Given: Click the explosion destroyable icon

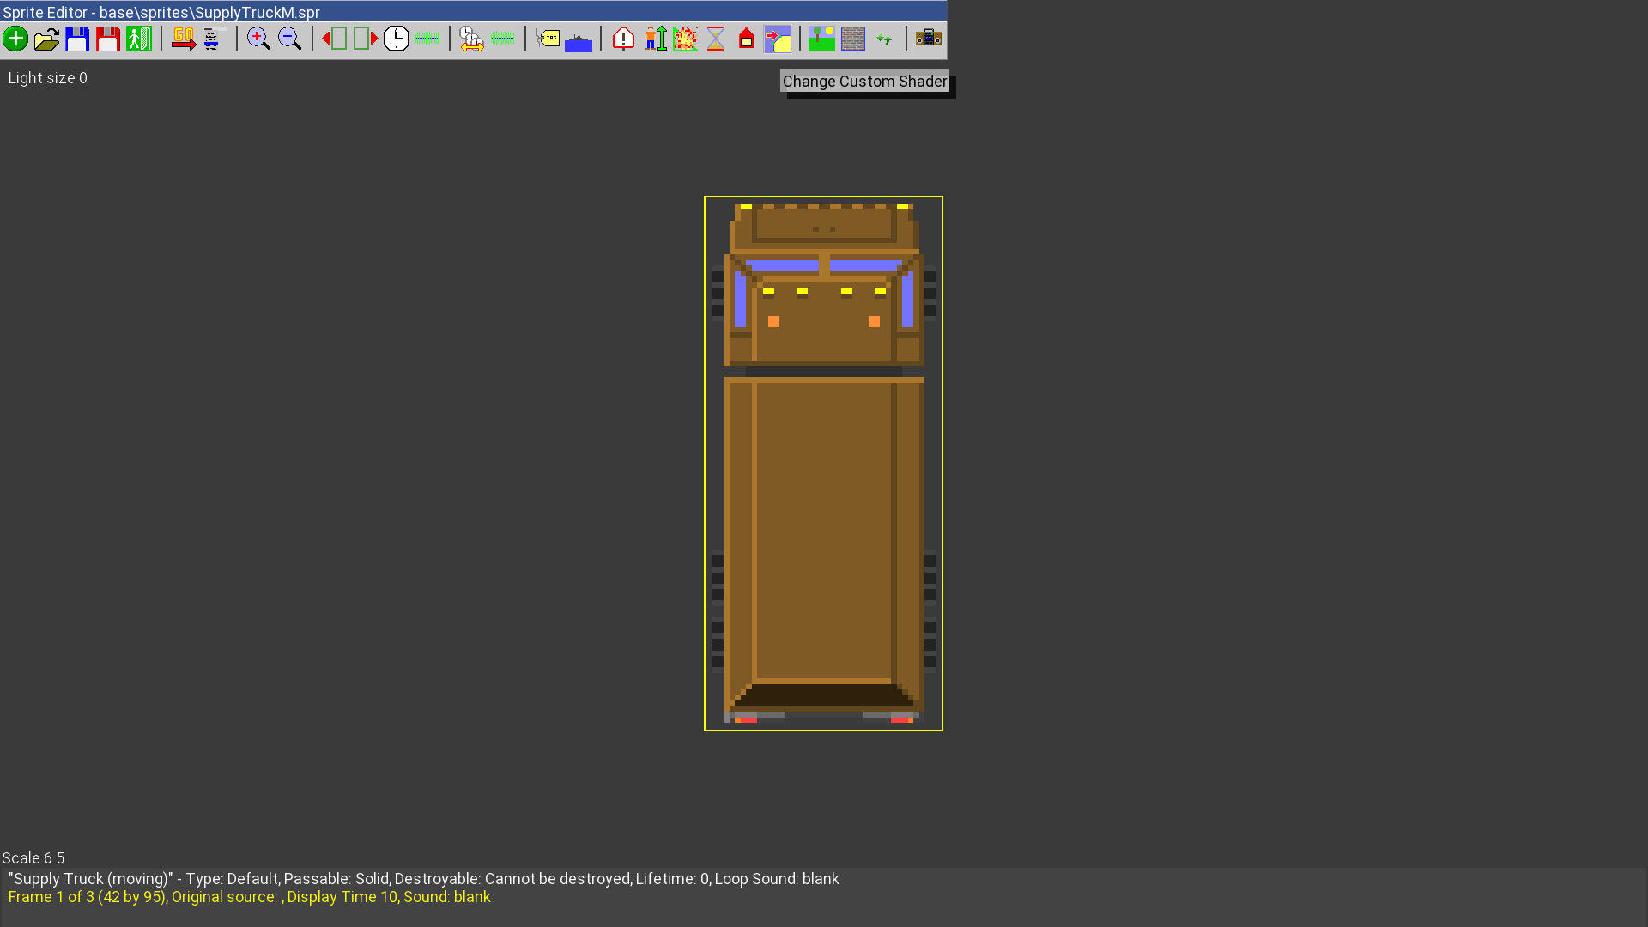Looking at the screenshot, I should point(685,39).
